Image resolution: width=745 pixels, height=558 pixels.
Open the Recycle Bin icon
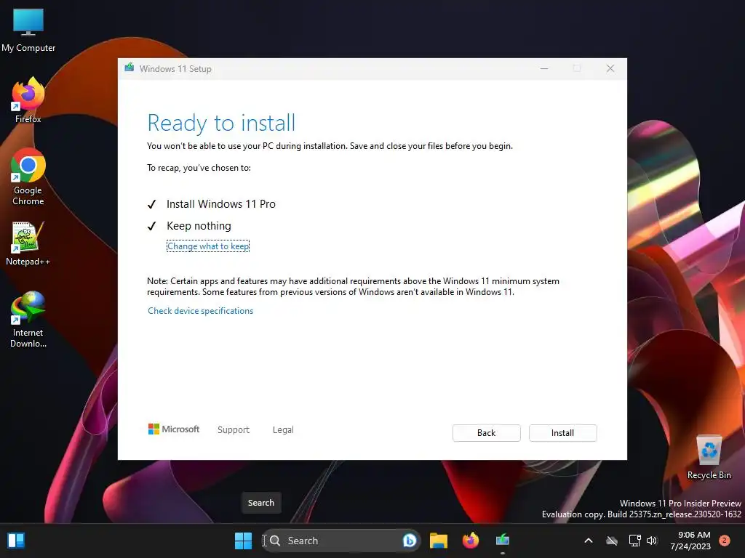[709, 457]
